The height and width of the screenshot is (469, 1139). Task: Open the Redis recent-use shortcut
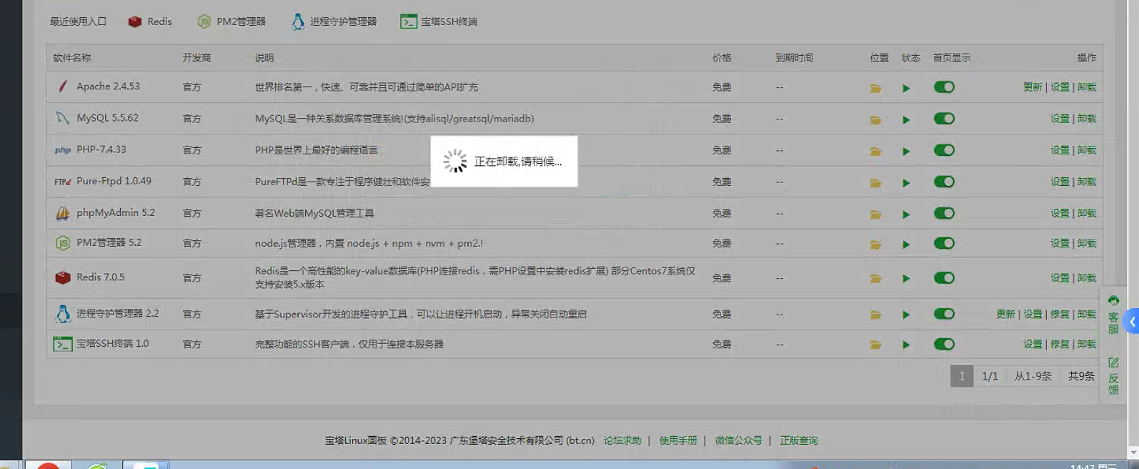tap(150, 21)
